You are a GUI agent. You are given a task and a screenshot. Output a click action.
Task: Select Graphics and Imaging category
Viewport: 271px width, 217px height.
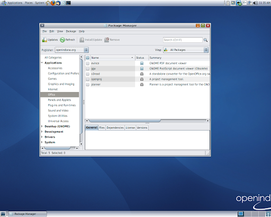(61, 84)
